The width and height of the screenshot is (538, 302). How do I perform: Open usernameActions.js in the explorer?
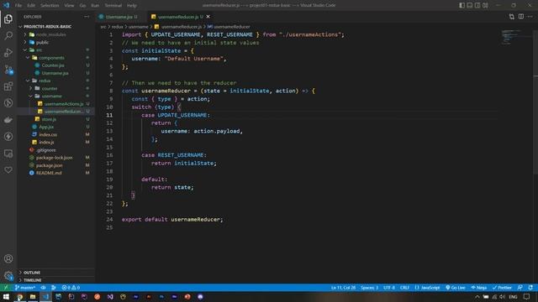coord(64,104)
